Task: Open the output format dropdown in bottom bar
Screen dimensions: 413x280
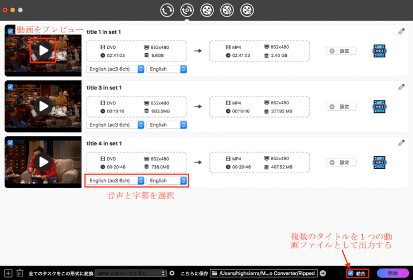Action: tap(131, 274)
